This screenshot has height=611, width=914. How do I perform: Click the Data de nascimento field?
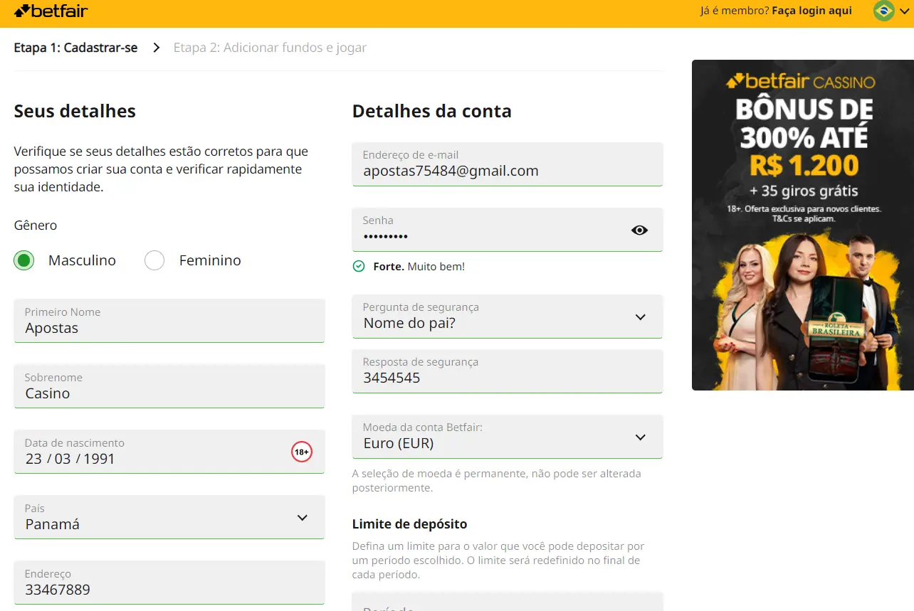click(x=169, y=452)
